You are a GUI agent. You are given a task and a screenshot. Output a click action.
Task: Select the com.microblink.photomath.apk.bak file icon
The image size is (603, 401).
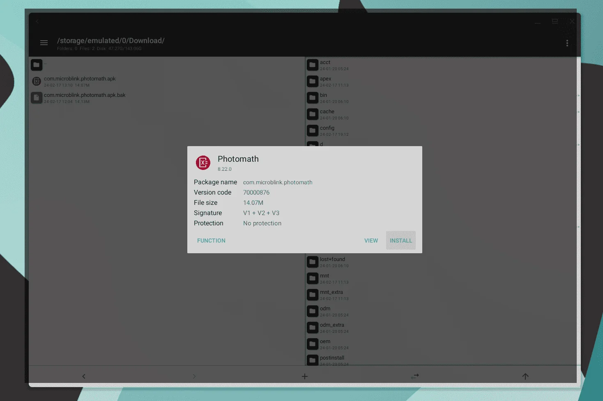coord(37,98)
